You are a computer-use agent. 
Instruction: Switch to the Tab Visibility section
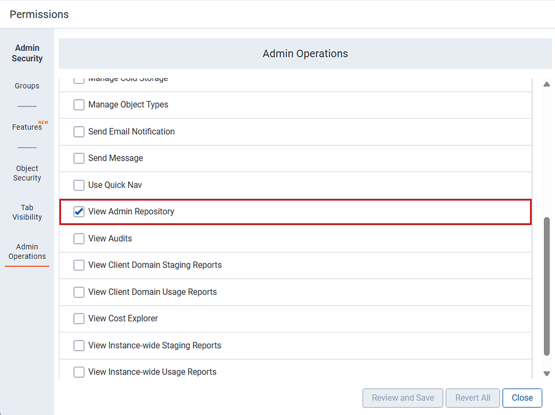pos(27,212)
